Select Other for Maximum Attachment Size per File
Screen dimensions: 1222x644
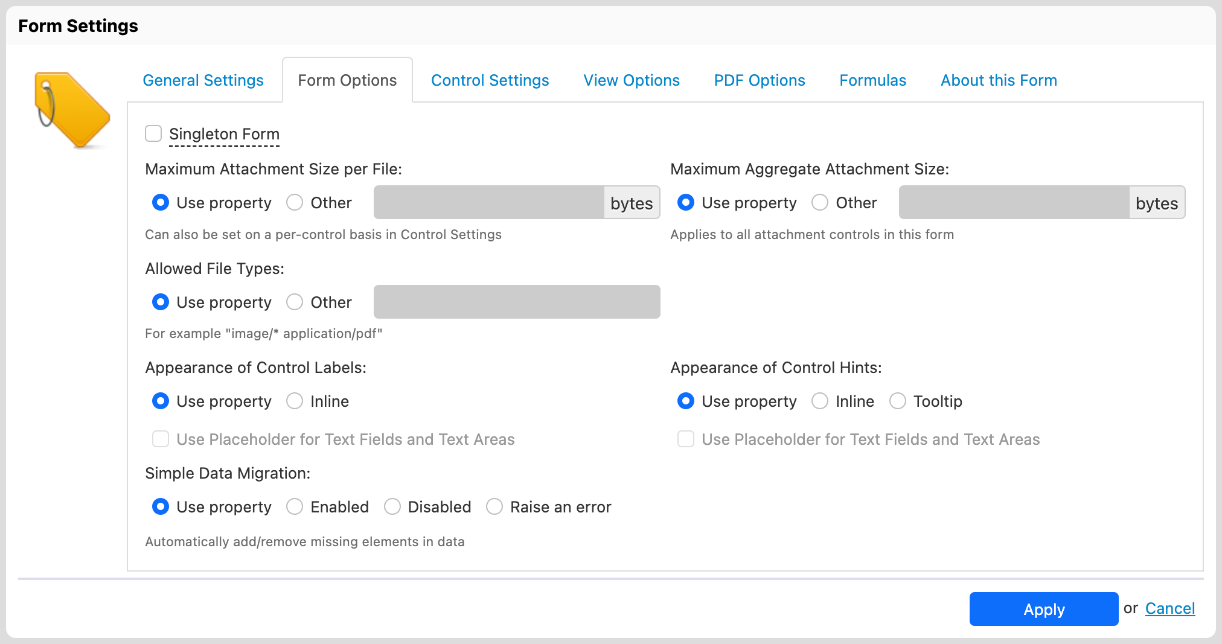295,203
